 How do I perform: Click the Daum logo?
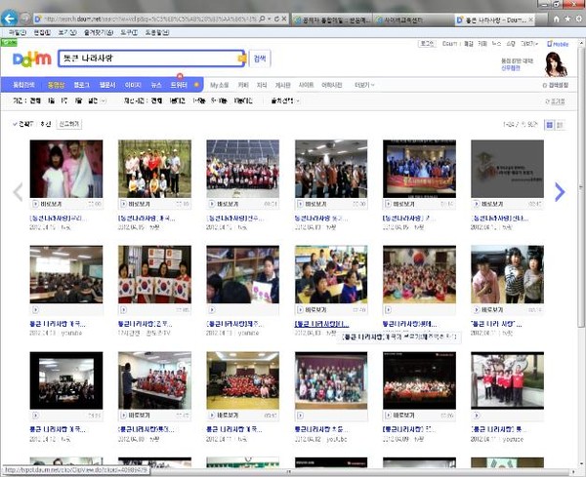pyautogui.click(x=31, y=60)
